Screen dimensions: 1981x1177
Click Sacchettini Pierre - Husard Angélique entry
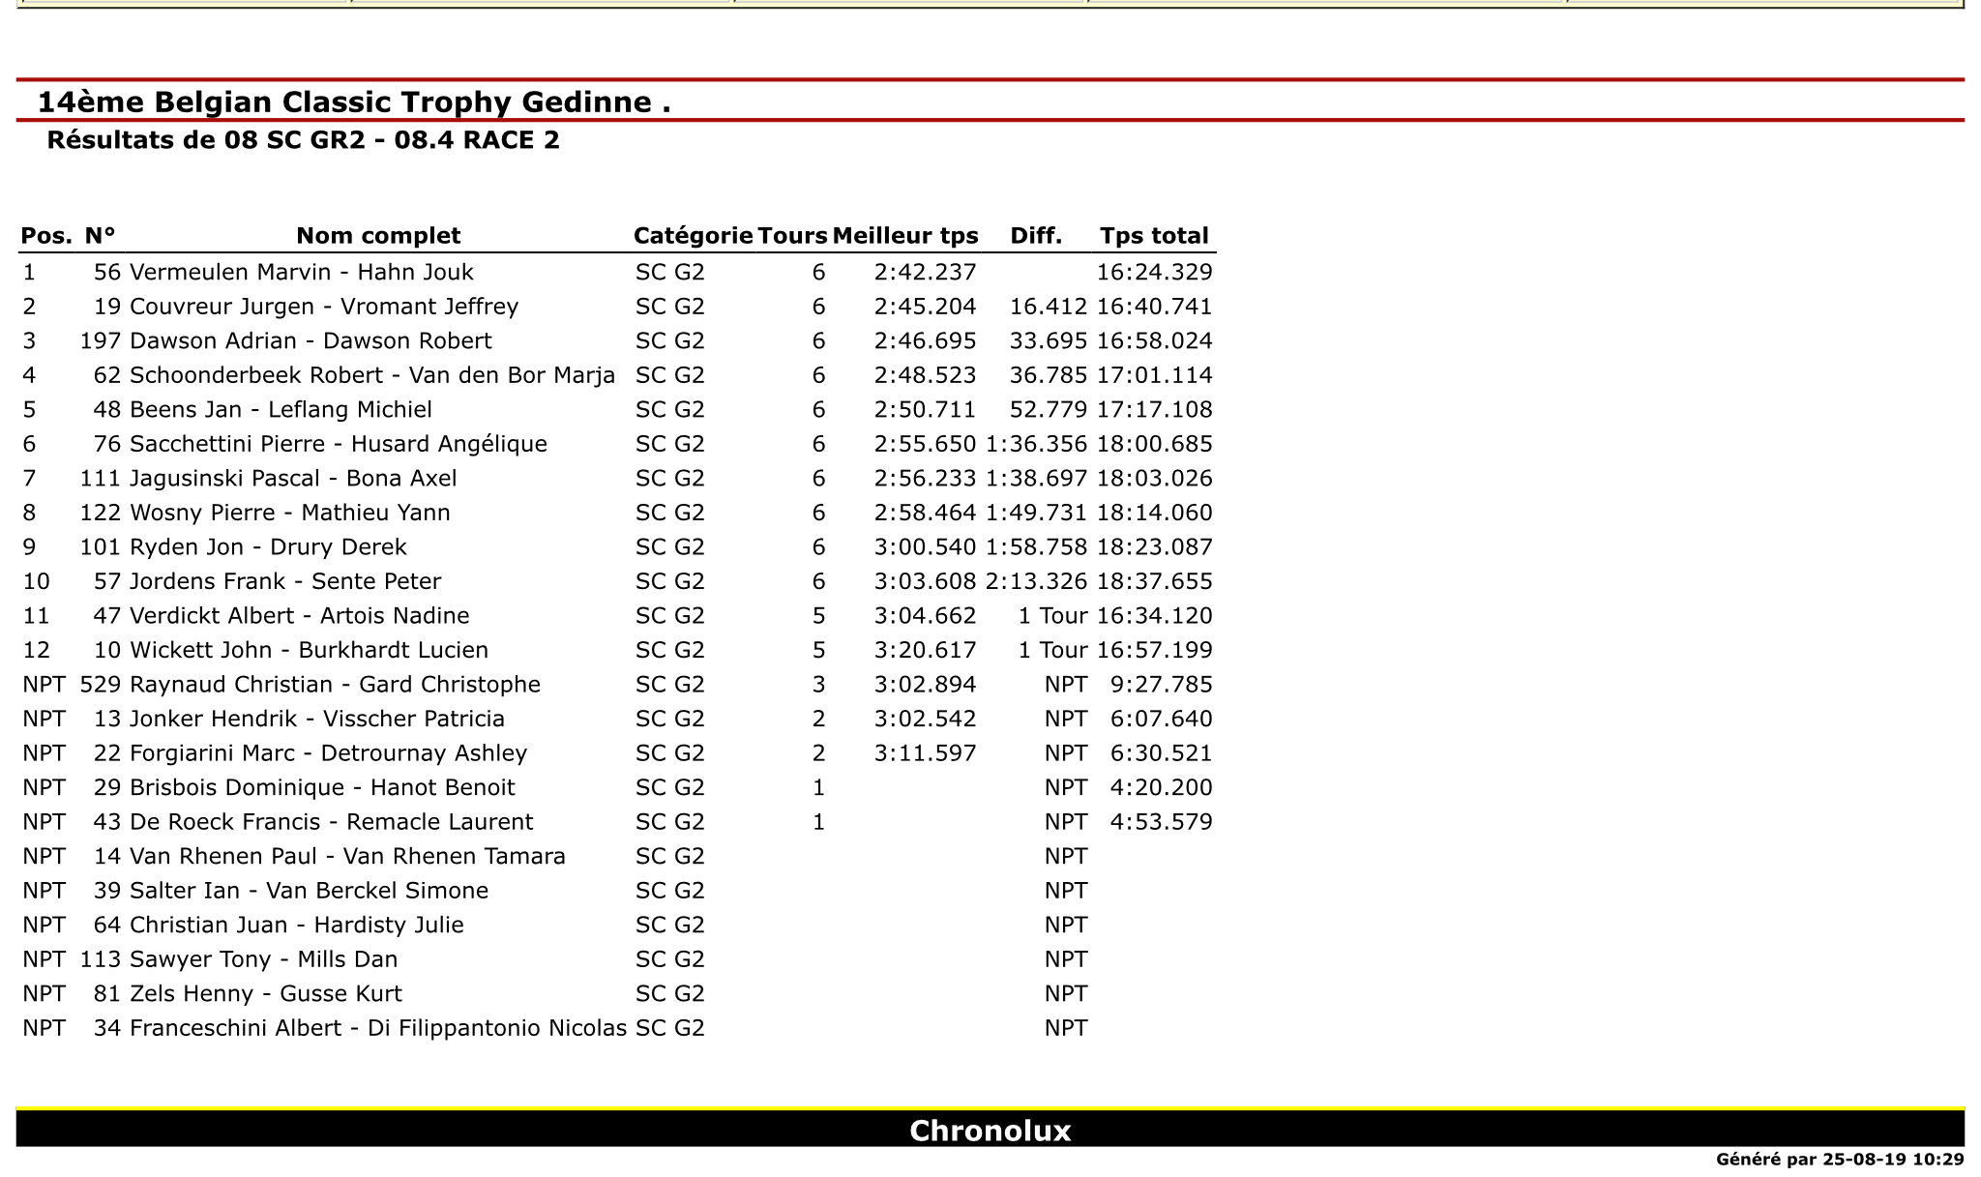click(339, 445)
